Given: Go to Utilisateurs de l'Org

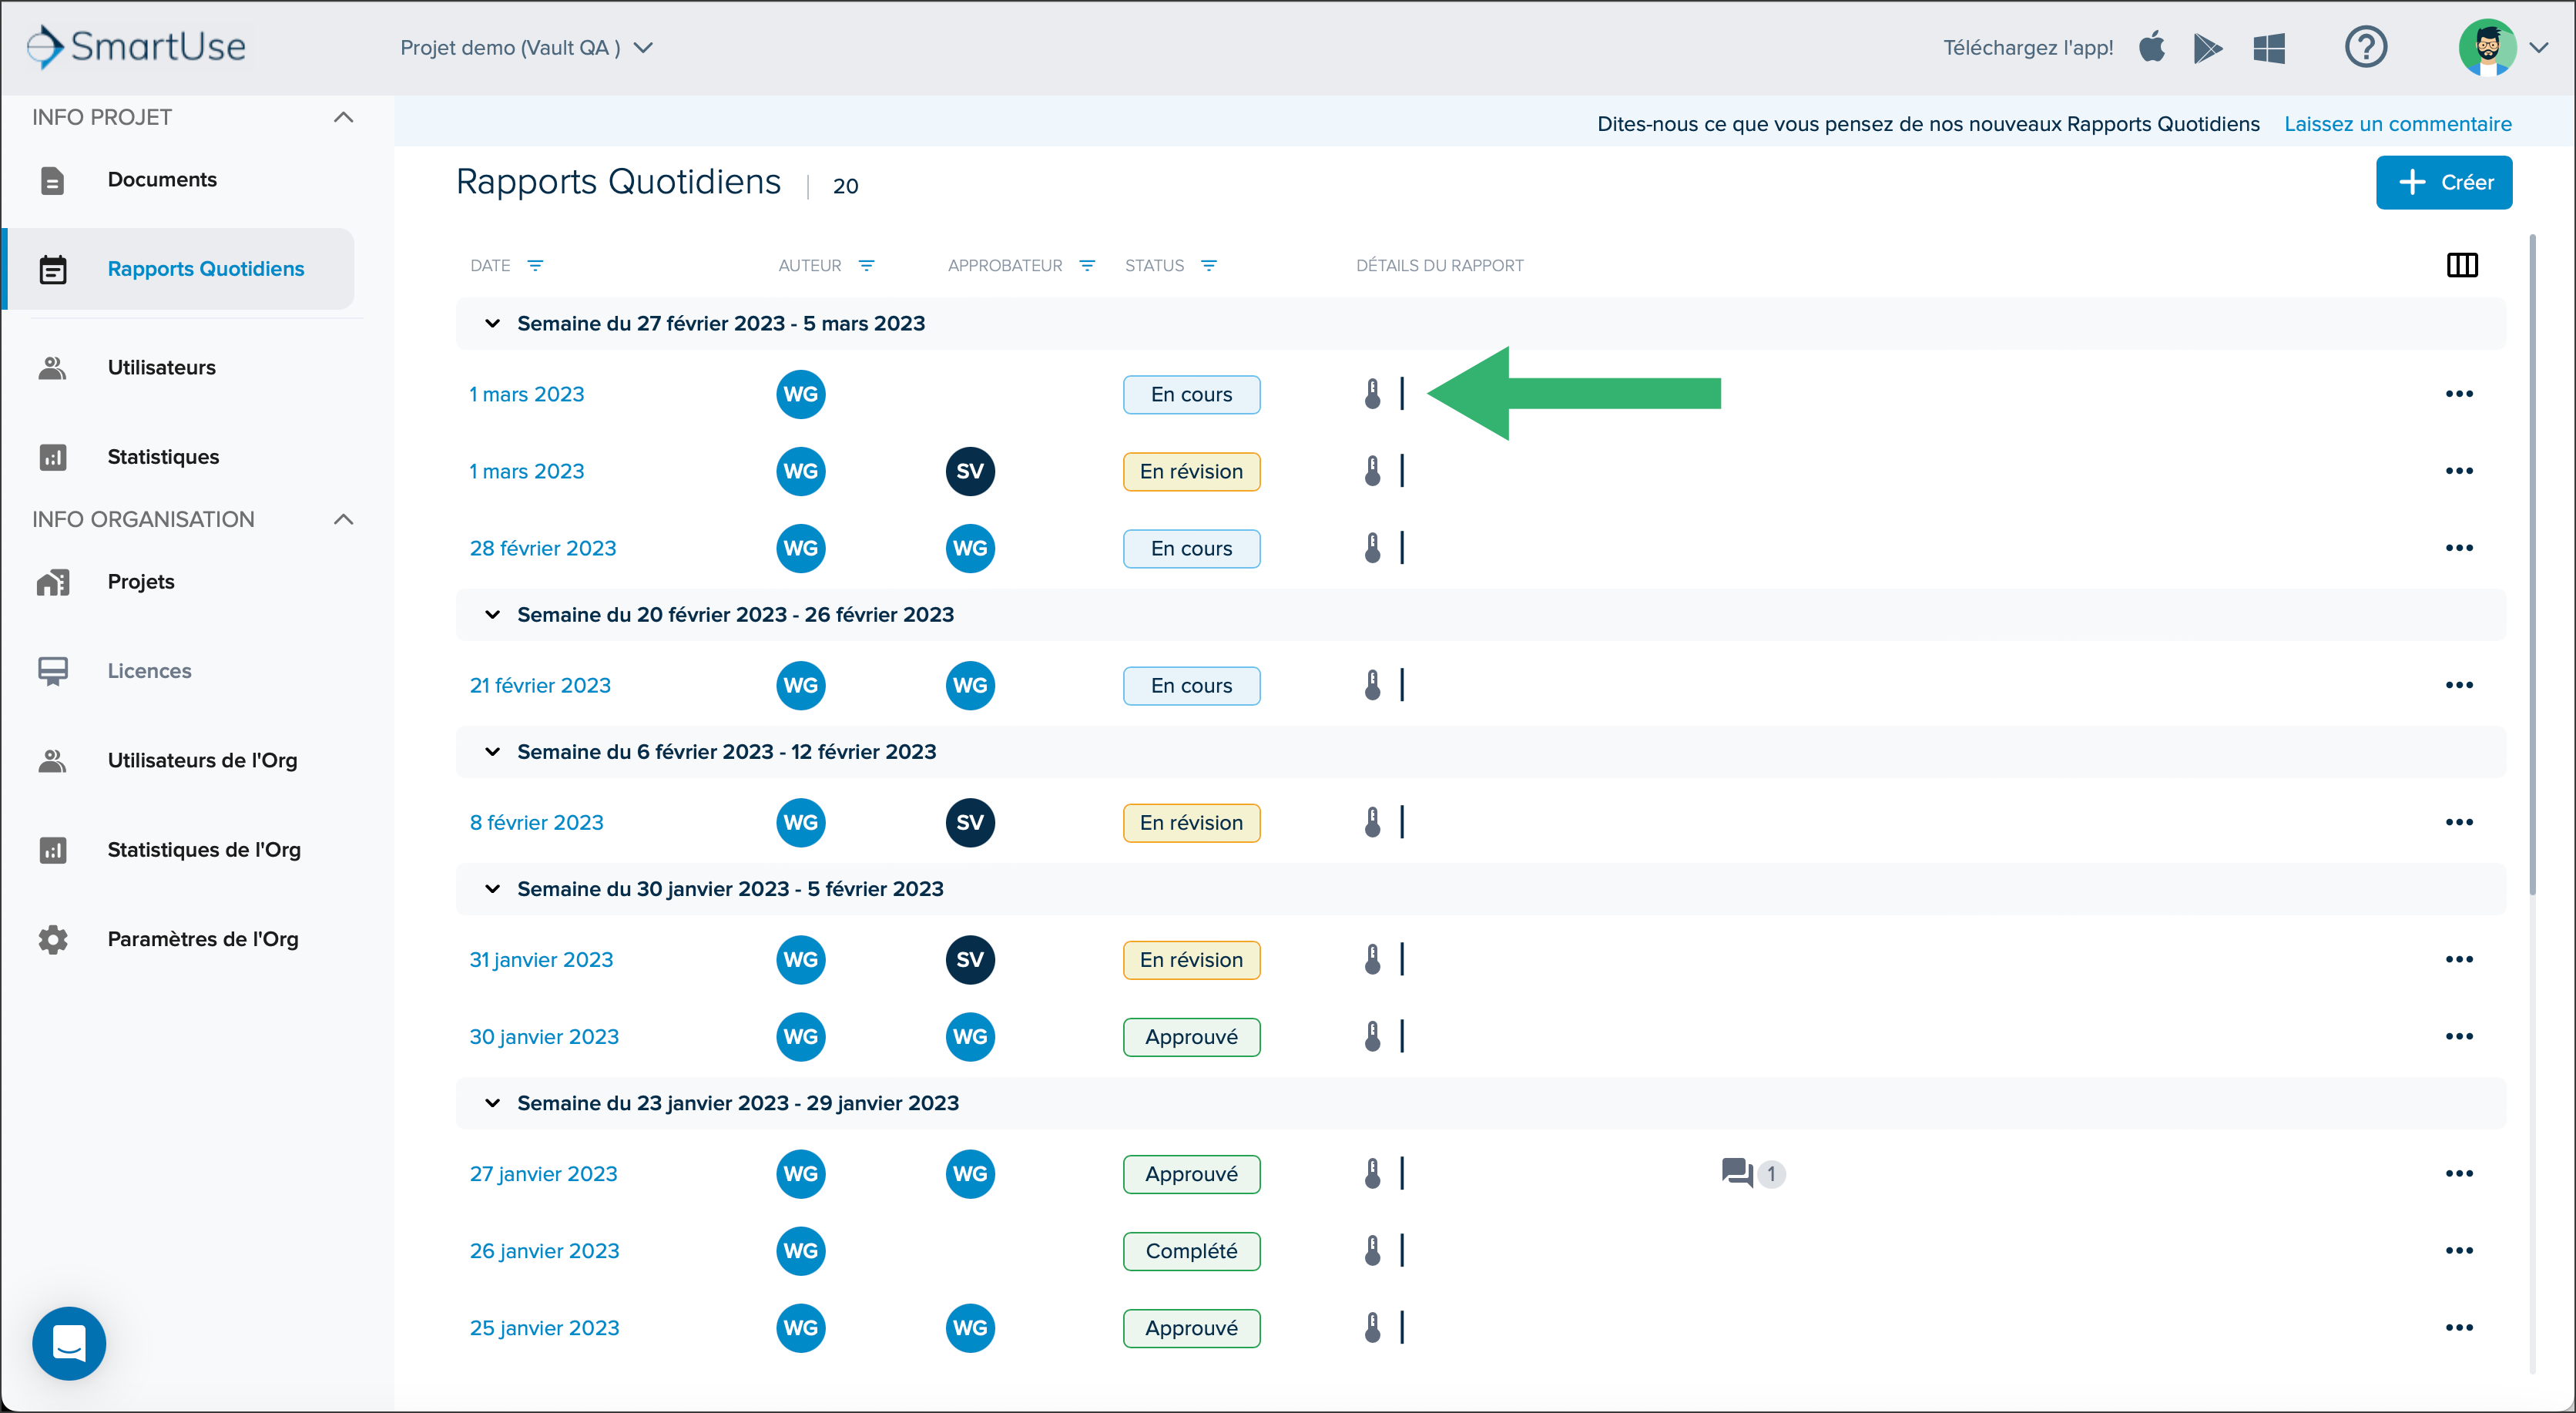Looking at the screenshot, I should (x=202, y=761).
